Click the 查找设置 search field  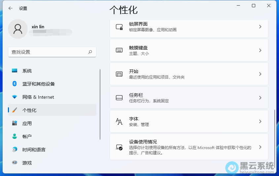coord(48,52)
